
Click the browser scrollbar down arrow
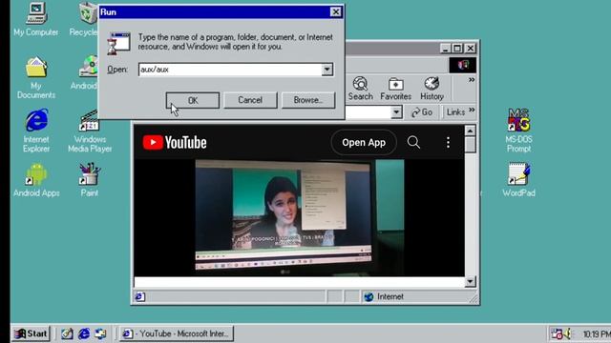click(470, 281)
